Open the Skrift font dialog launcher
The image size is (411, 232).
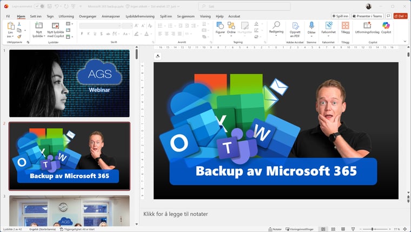click(x=153, y=42)
